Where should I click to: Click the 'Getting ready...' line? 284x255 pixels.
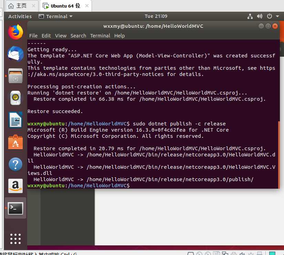tap(52, 49)
